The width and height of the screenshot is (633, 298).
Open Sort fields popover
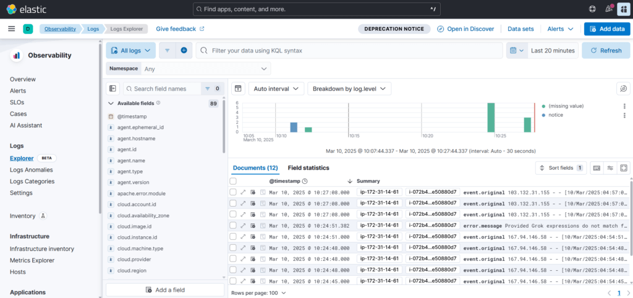click(561, 168)
